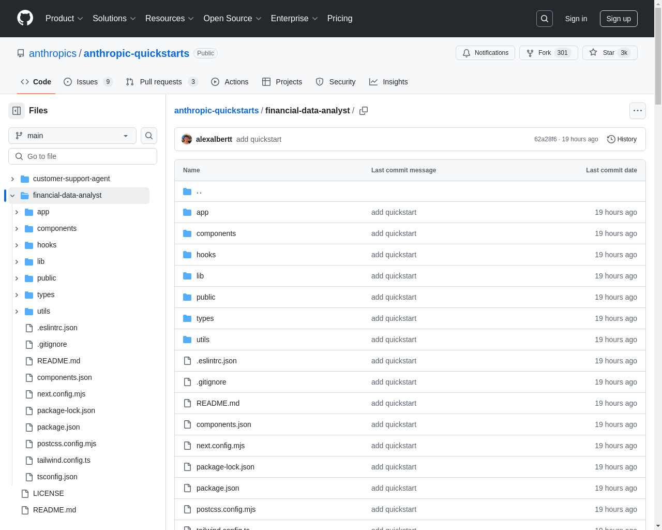The width and height of the screenshot is (662, 530).
Task: Open the Enterprise menu in header
Action: point(294,19)
